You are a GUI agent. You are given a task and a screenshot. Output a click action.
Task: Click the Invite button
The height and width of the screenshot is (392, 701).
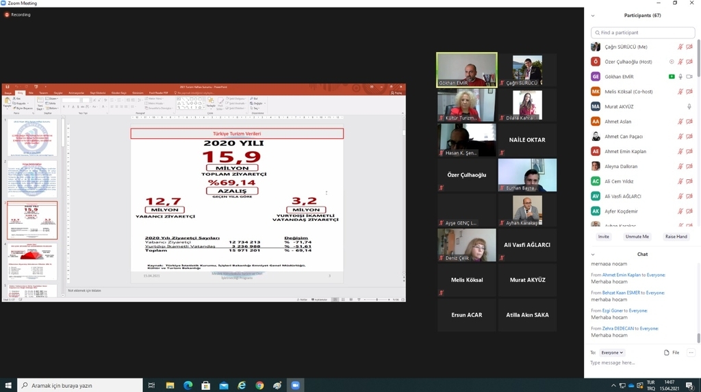(603, 237)
